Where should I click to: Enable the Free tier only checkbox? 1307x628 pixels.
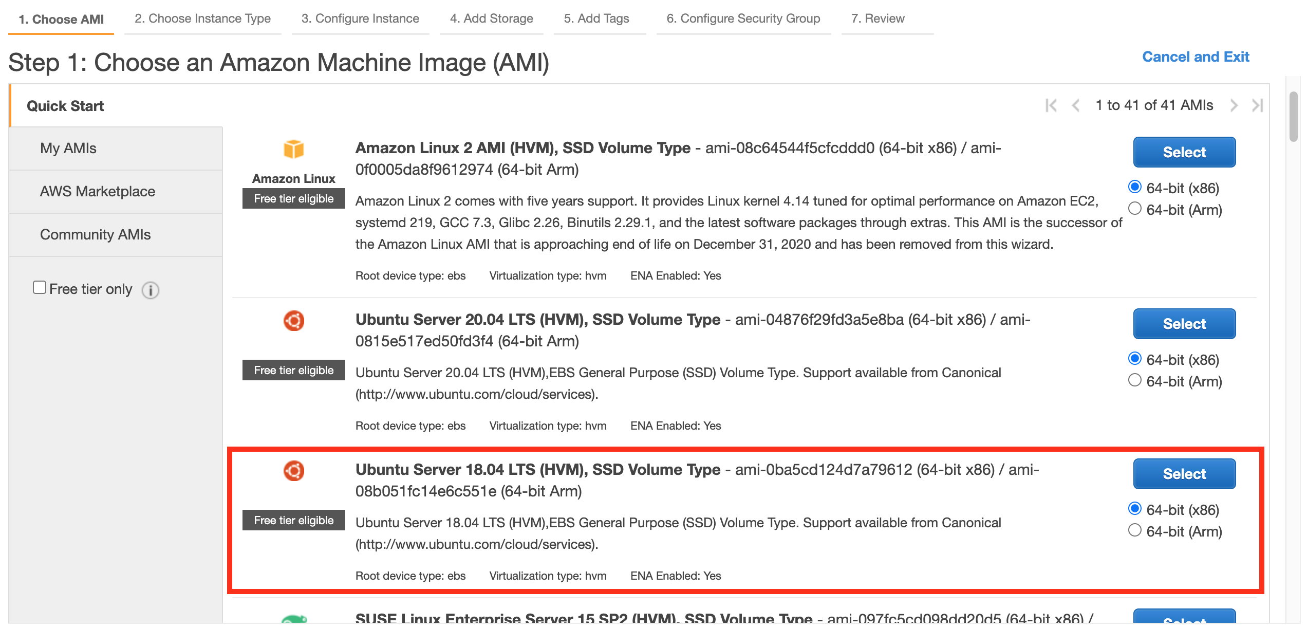[x=40, y=287]
